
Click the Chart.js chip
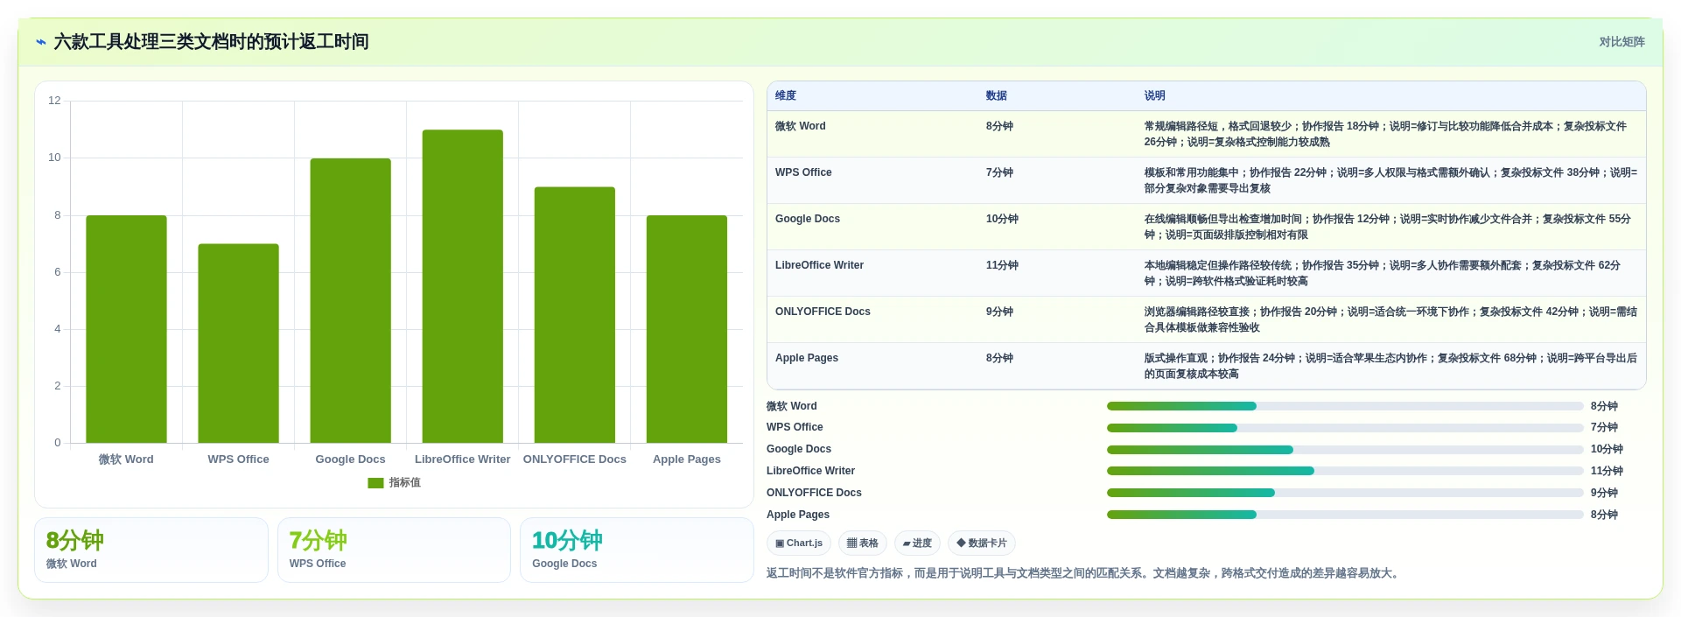[x=799, y=543]
